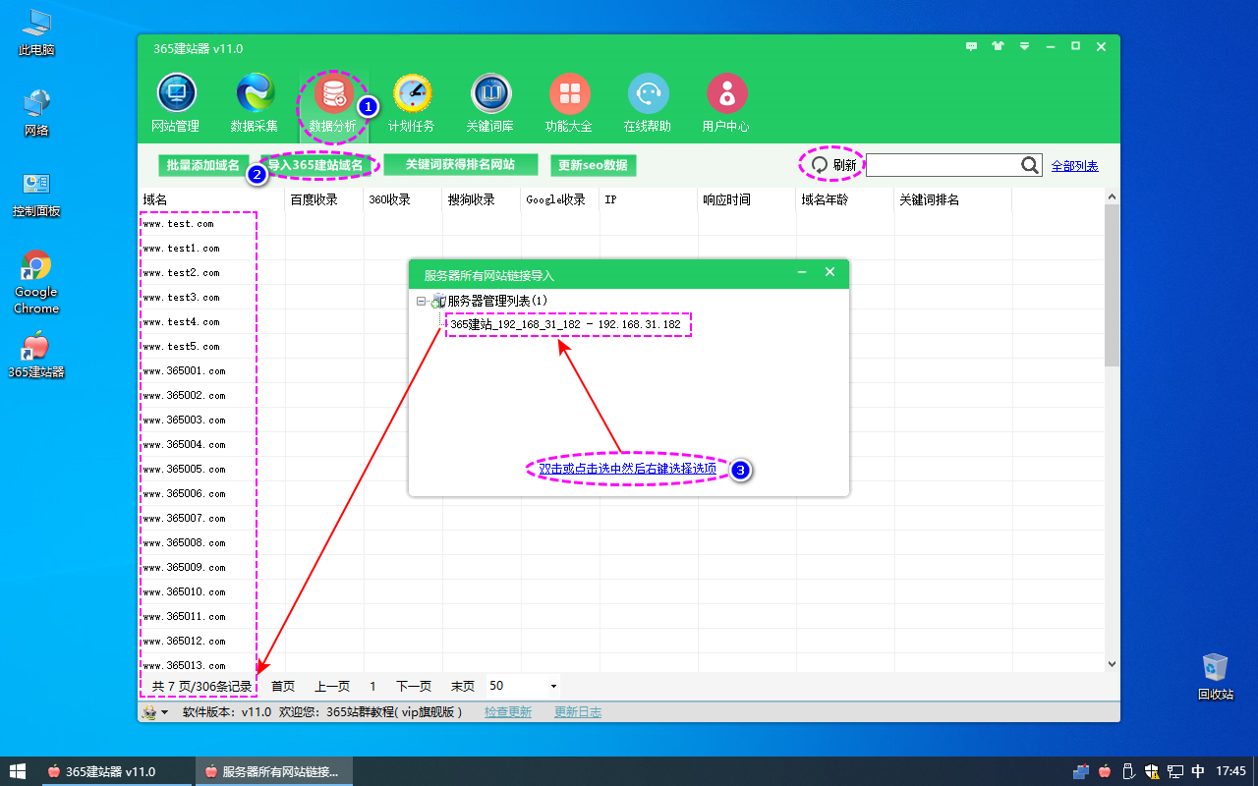Sort by IP column header
This screenshot has width=1258, height=786.
(x=649, y=199)
